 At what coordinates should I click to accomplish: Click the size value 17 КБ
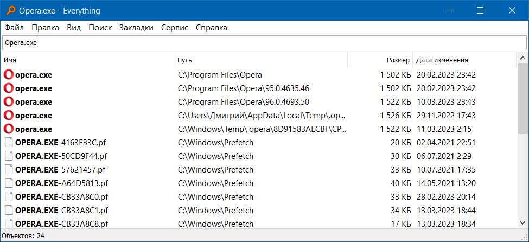click(401, 224)
